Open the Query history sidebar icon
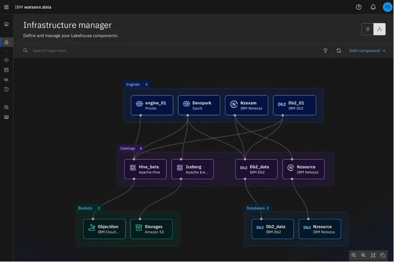 pos(6,89)
